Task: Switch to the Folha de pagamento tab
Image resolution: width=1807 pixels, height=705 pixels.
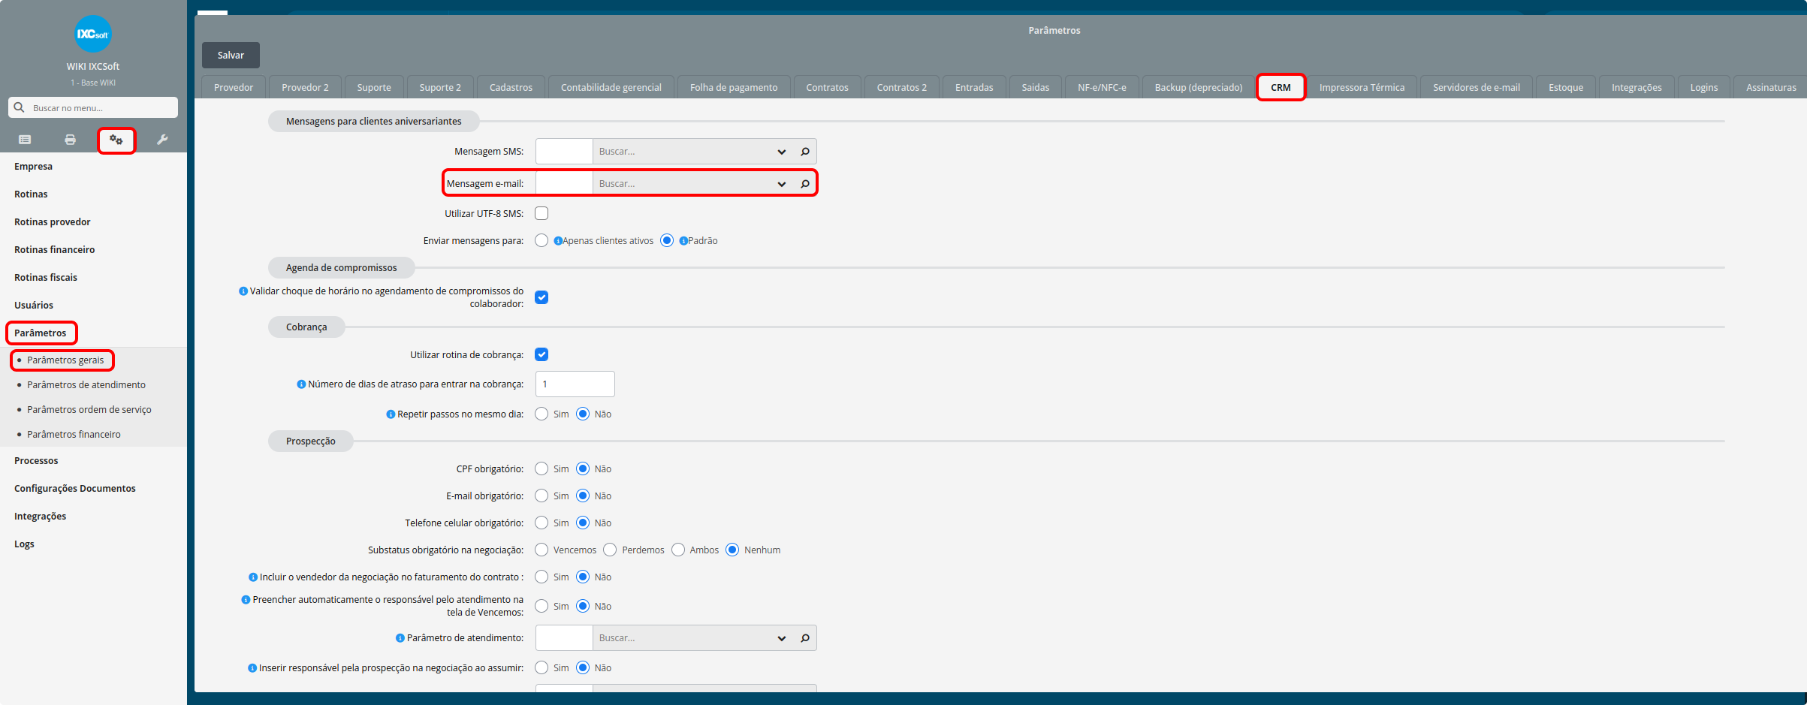Action: (x=734, y=87)
